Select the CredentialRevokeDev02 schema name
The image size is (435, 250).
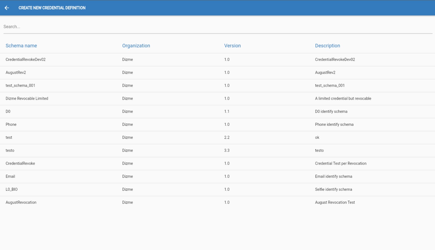click(26, 60)
